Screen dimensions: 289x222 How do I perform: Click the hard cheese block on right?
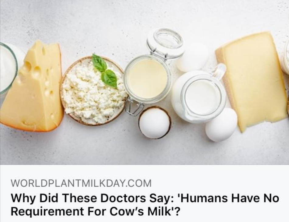click(252, 81)
